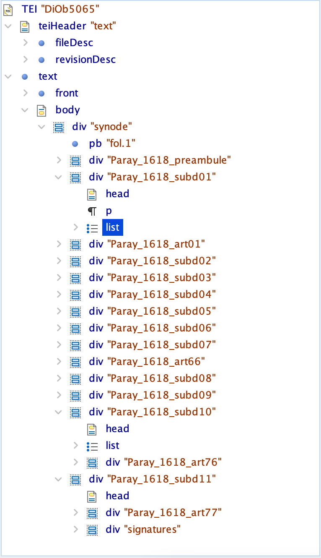This screenshot has width=321, height=558.
Task: Click the bullet icon beside text node
Action: (x=24, y=76)
